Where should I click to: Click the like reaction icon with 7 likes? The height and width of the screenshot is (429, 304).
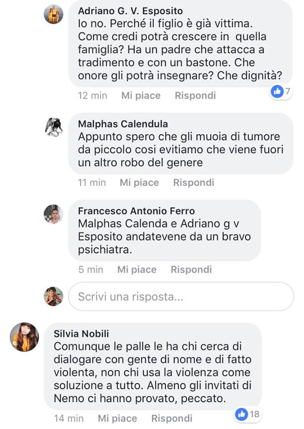(277, 91)
